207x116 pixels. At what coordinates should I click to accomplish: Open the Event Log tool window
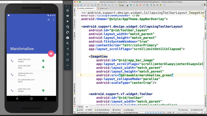(x=183, y=110)
